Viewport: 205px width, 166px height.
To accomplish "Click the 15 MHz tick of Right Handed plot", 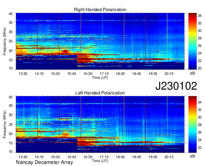I will (11, 60).
